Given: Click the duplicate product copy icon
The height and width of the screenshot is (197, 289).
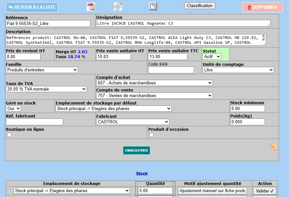Looking at the screenshot, I should click(x=153, y=6).
